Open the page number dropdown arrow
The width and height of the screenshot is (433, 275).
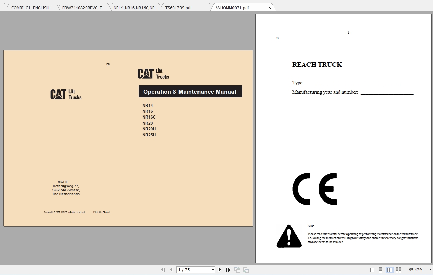click(x=213, y=270)
